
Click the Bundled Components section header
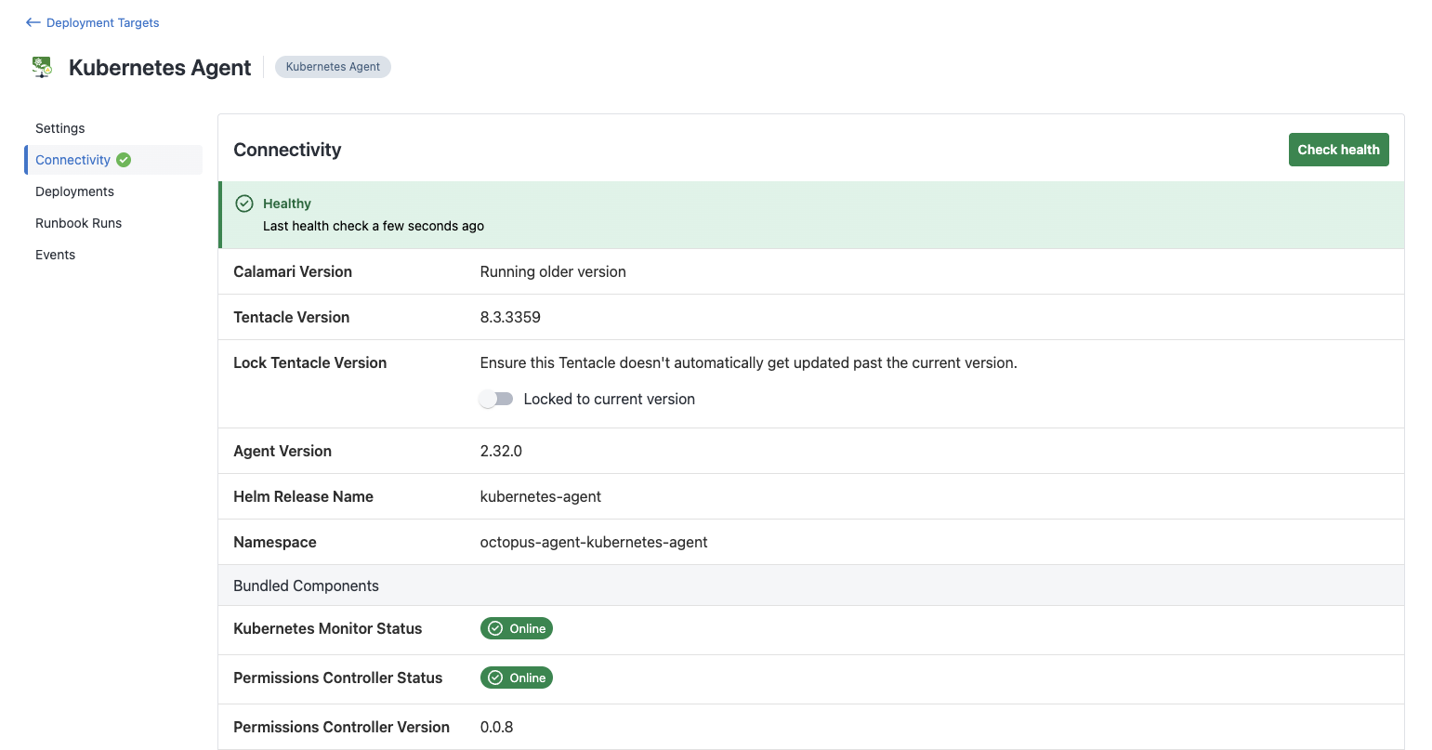click(x=306, y=586)
